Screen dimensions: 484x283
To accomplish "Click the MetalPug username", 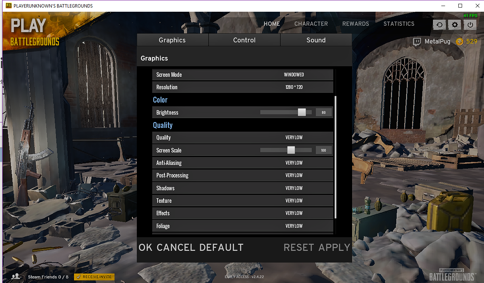I will pos(438,42).
